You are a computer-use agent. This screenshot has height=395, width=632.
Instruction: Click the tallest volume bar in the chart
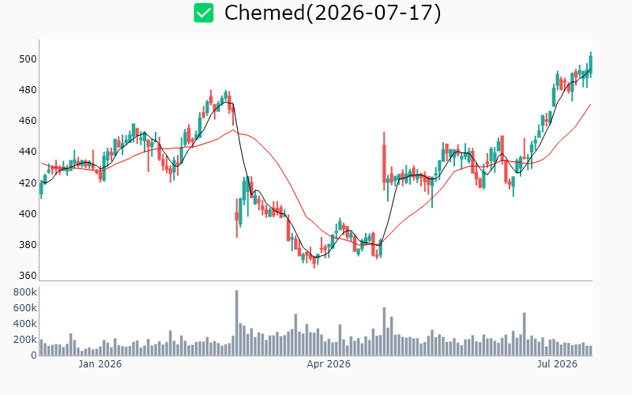[x=236, y=323]
